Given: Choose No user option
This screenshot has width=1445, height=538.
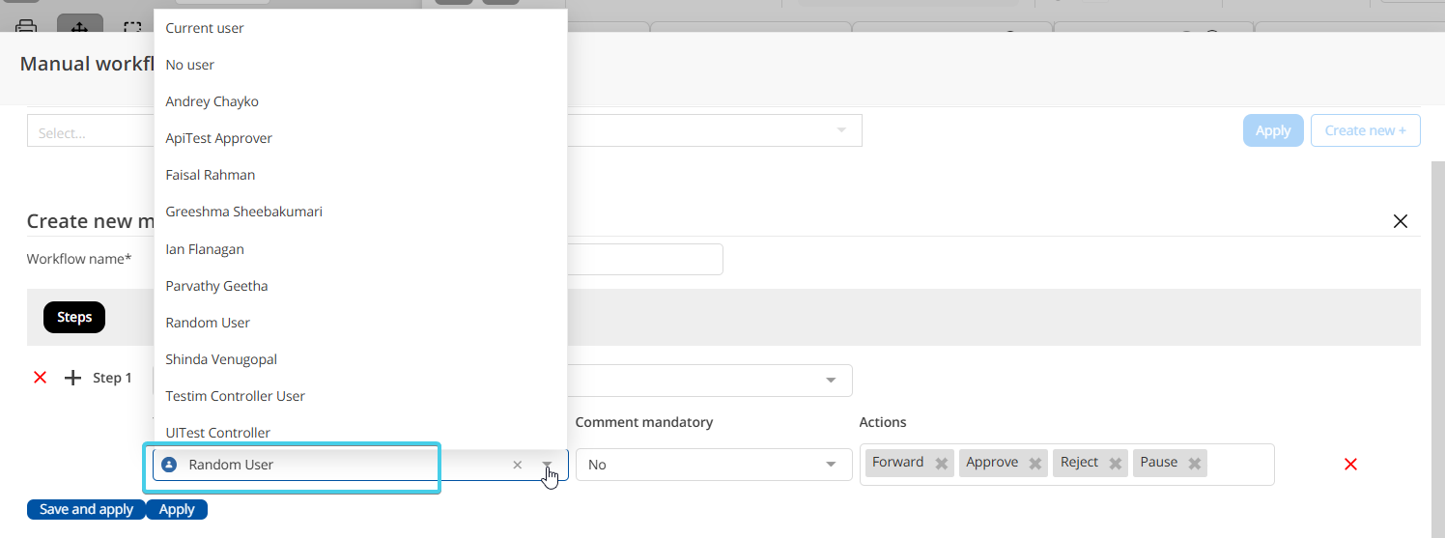Looking at the screenshot, I should click(x=360, y=65).
